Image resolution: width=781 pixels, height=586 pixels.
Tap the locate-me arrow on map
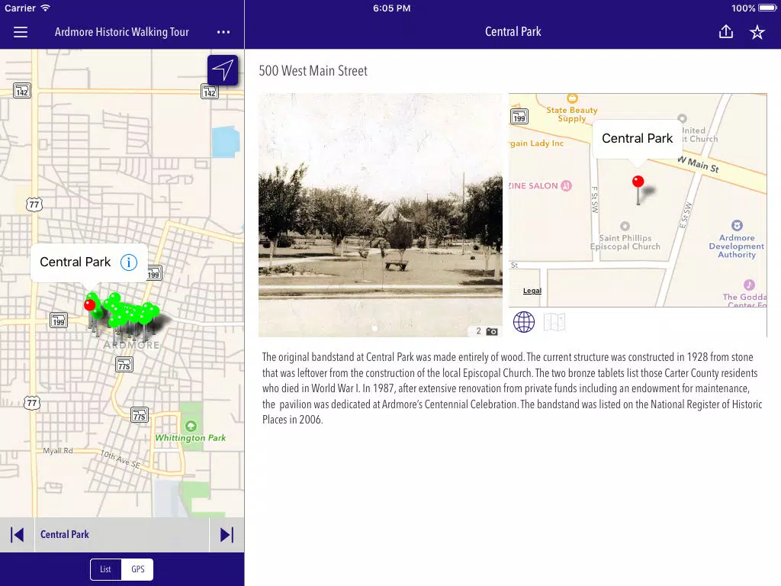(223, 69)
